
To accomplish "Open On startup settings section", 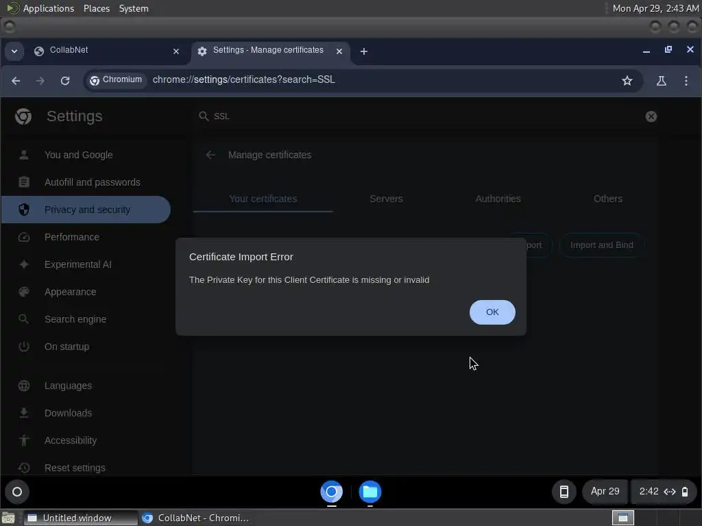I will click(x=86, y=346).
